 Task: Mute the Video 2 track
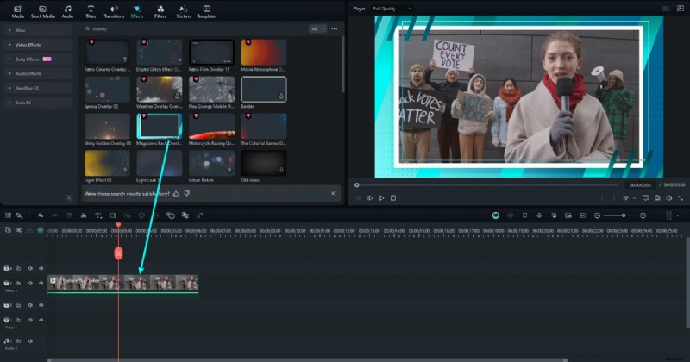[30, 284]
